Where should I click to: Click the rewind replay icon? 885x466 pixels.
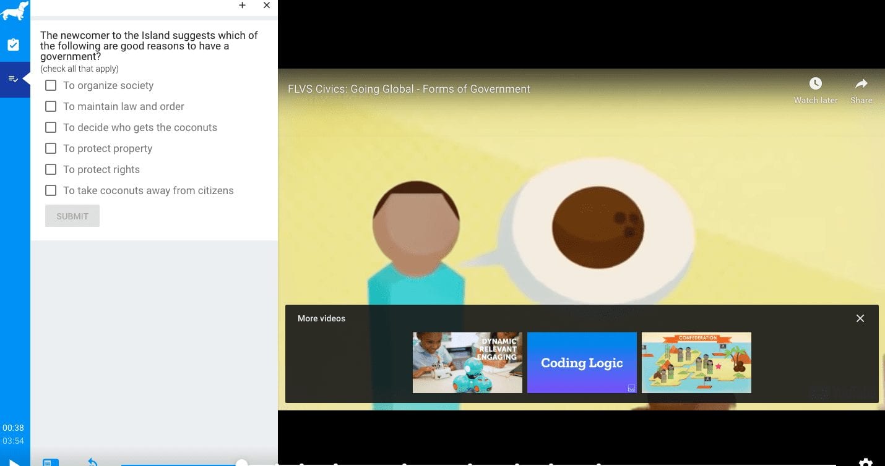(x=92, y=462)
